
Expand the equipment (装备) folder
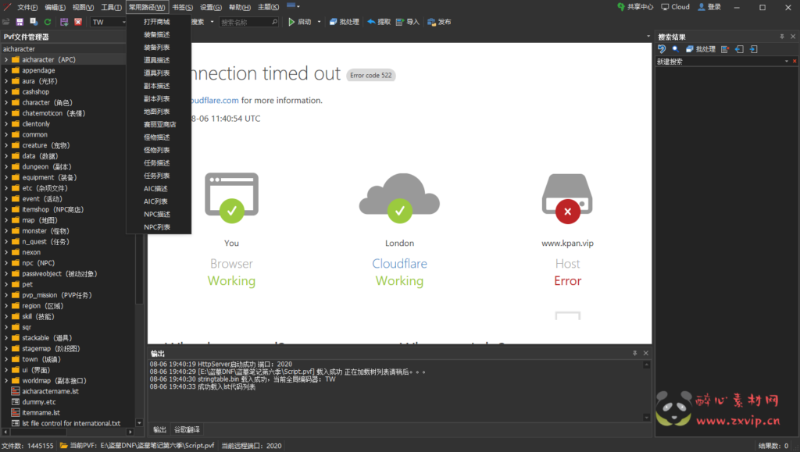point(6,177)
